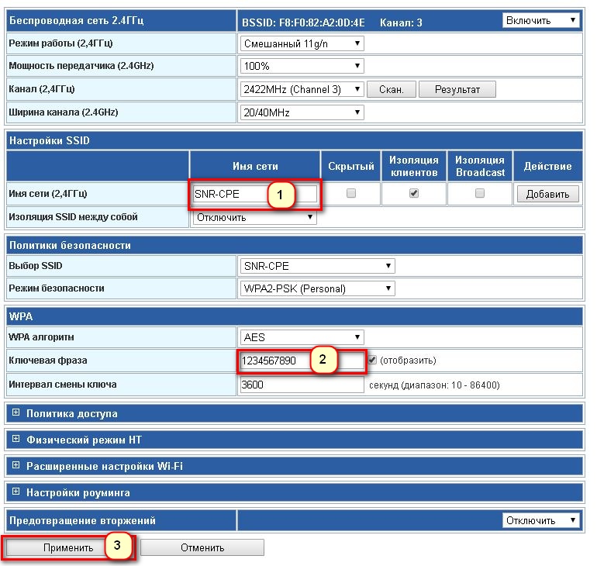The height and width of the screenshot is (566, 597).
Task: Toggle the отобразить passphrase checkbox
Action: 373,361
